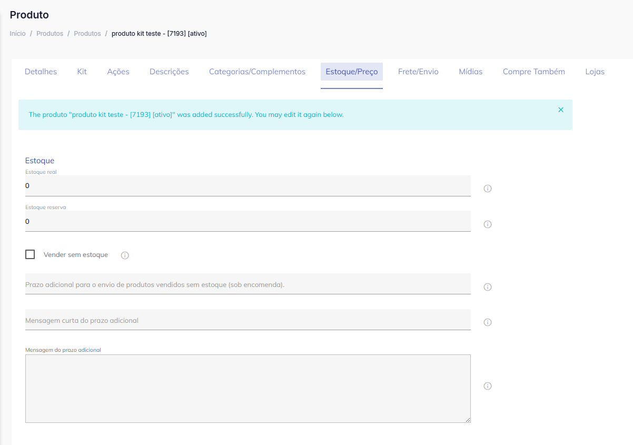Go to the Ações tab

point(118,72)
